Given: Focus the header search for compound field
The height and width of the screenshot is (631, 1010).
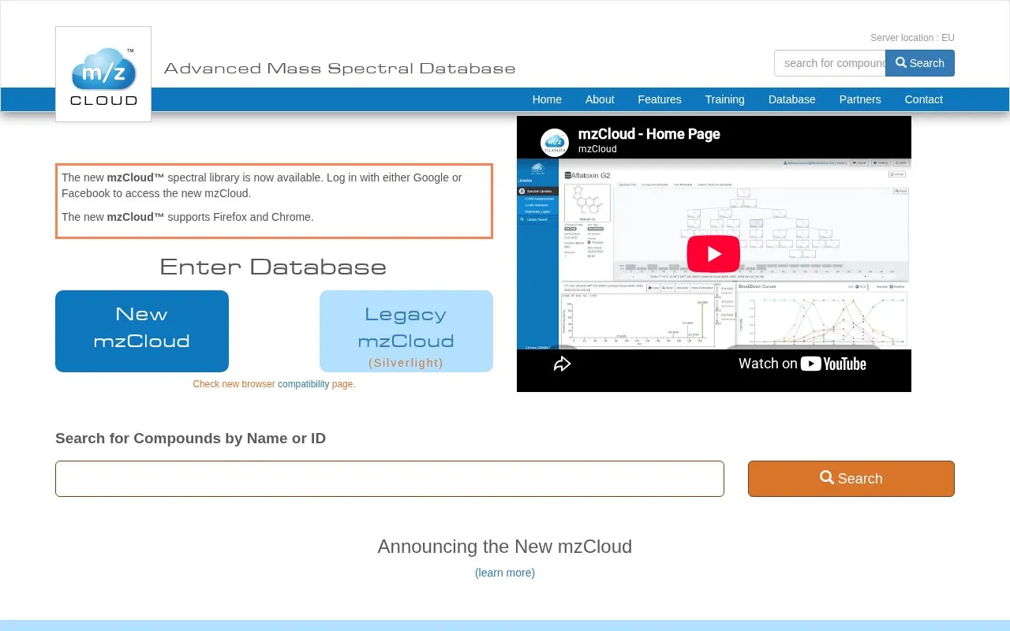Looking at the screenshot, I should pos(830,63).
